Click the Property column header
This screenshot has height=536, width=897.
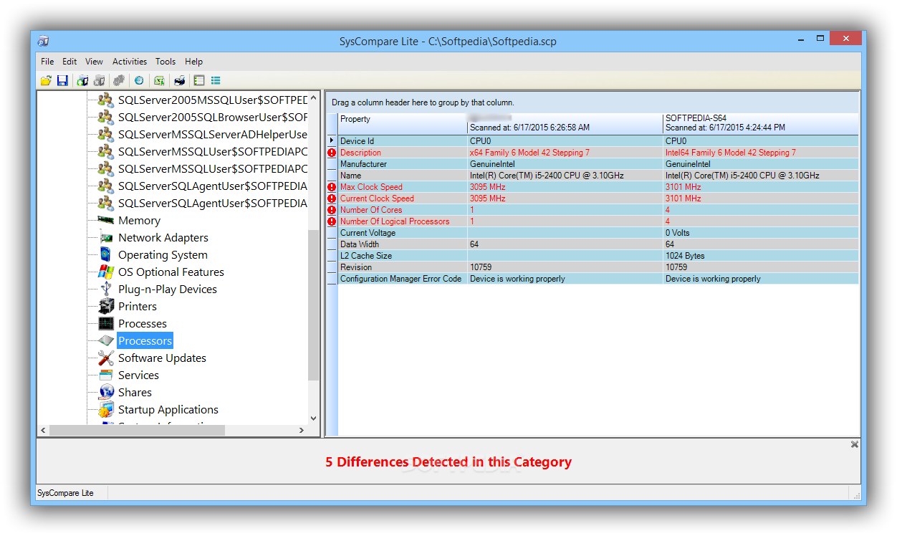pos(403,123)
